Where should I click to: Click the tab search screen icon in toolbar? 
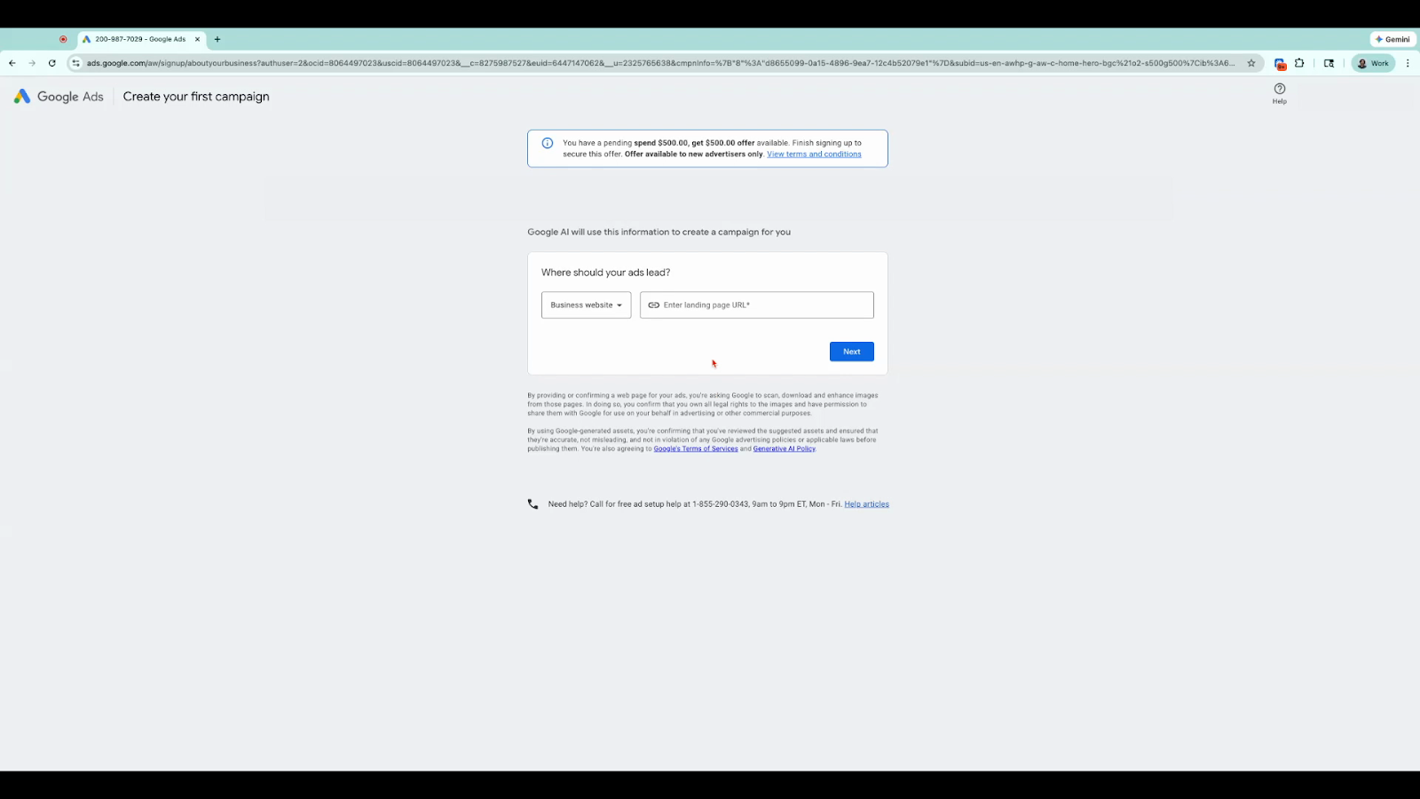(x=1329, y=63)
